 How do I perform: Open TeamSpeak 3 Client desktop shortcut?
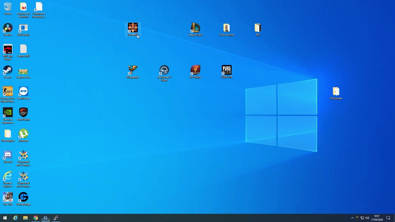[164, 73]
